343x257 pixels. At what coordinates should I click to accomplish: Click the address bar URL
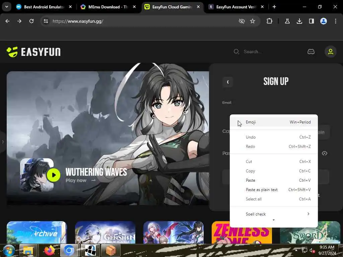pos(78,21)
